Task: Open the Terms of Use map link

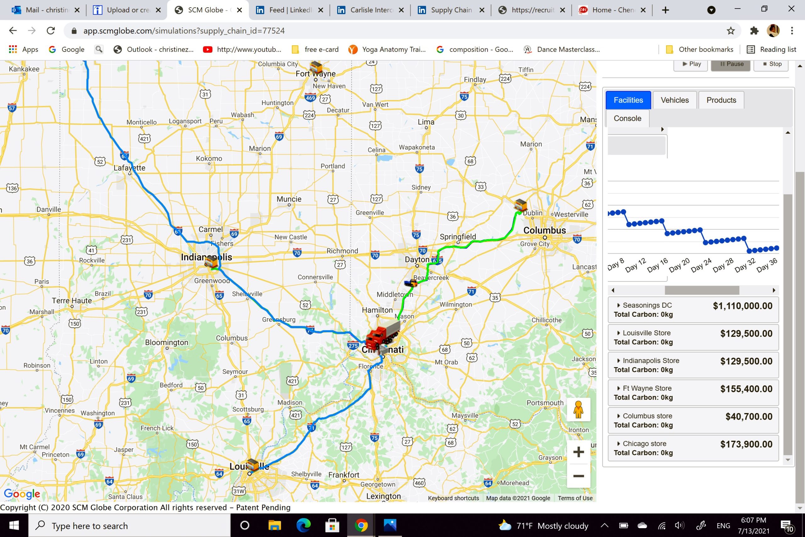Action: 575,498
